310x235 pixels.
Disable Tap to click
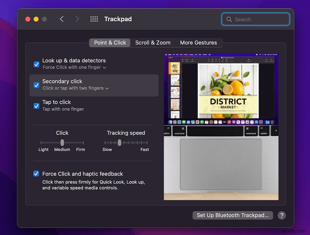click(36, 106)
